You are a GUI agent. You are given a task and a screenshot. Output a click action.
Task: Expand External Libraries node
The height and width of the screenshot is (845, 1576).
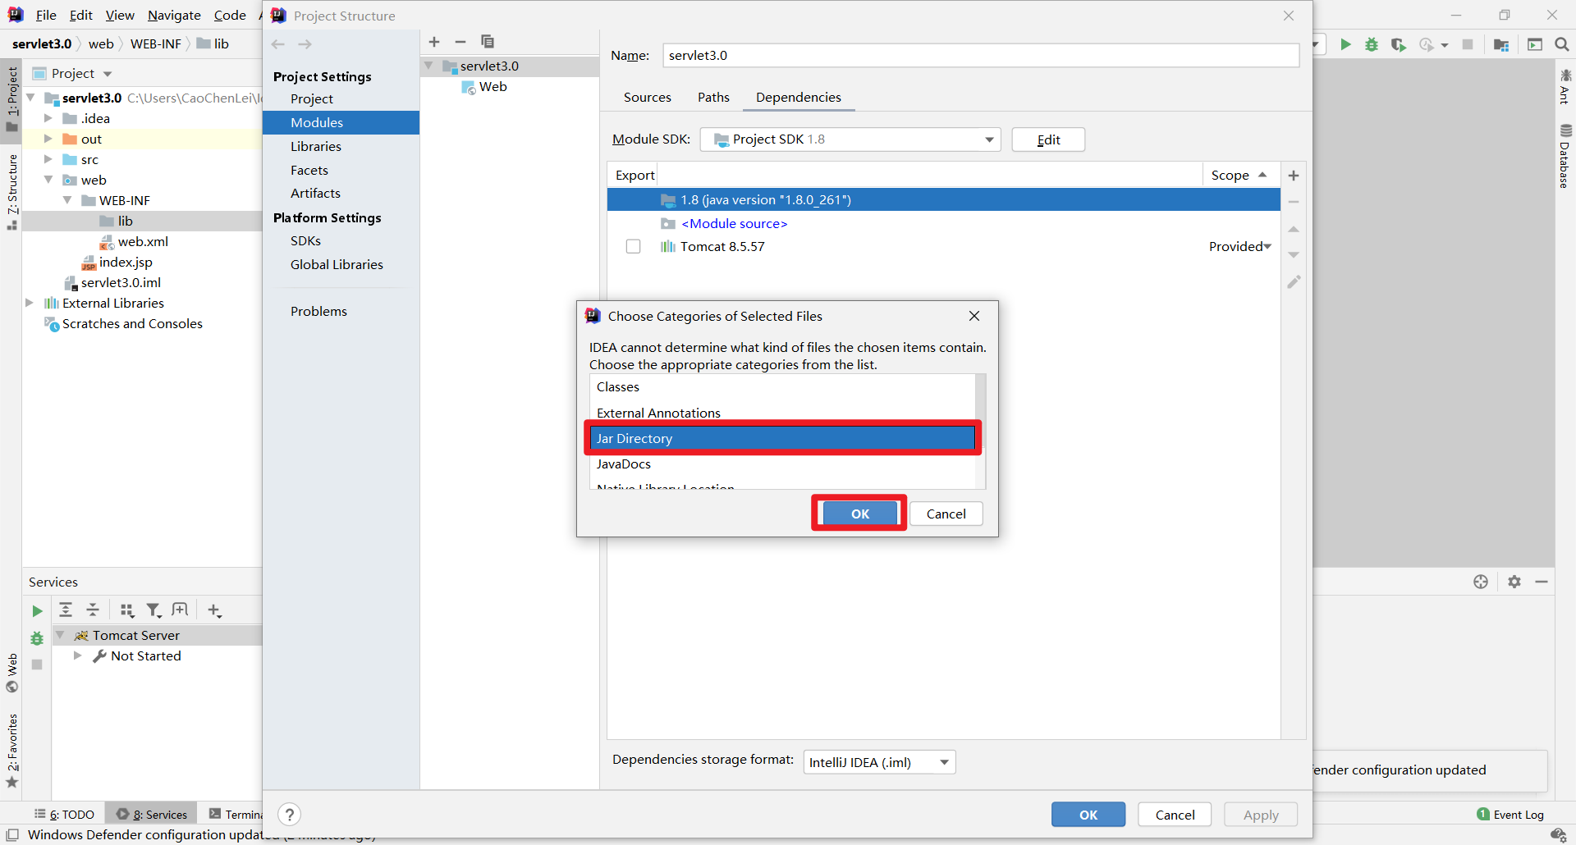tap(30, 304)
